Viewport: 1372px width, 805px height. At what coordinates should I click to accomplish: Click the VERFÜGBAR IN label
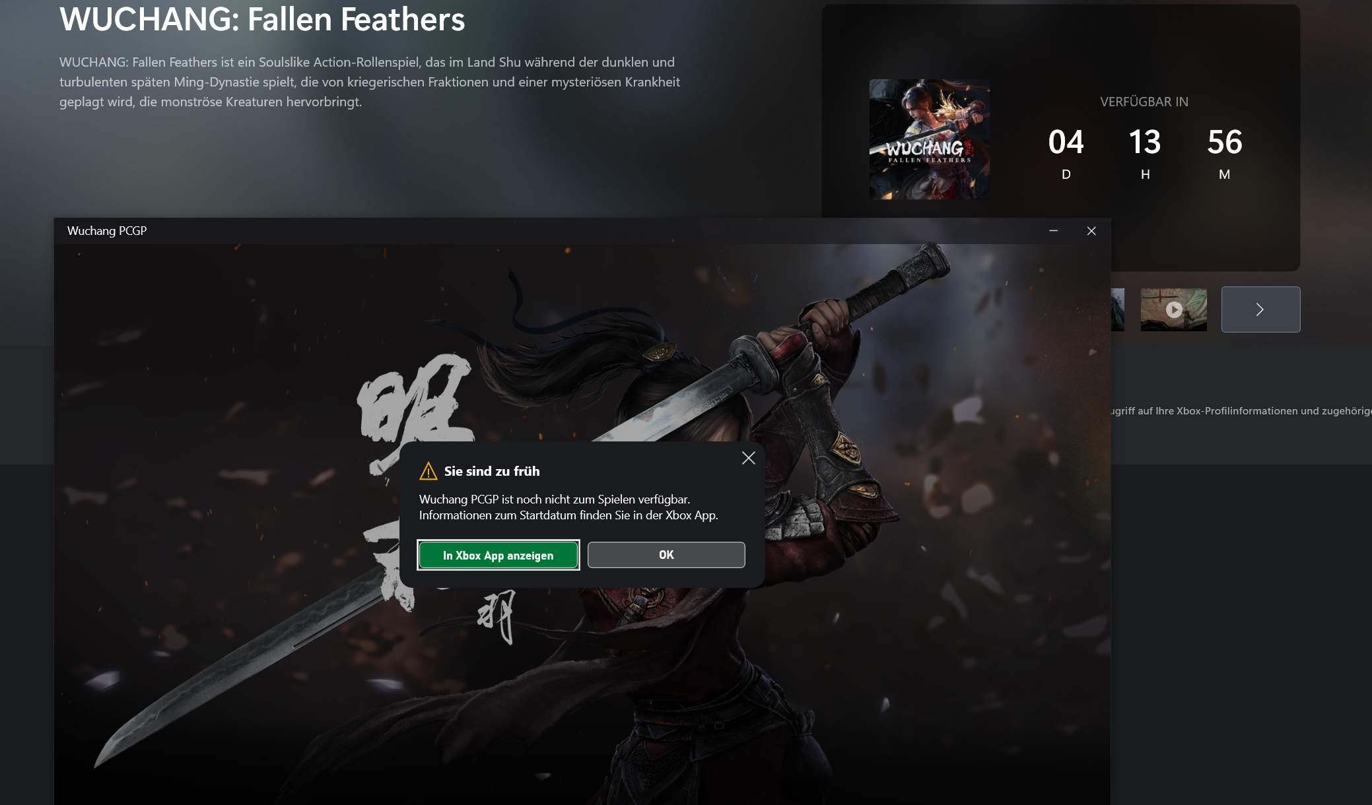tap(1144, 102)
